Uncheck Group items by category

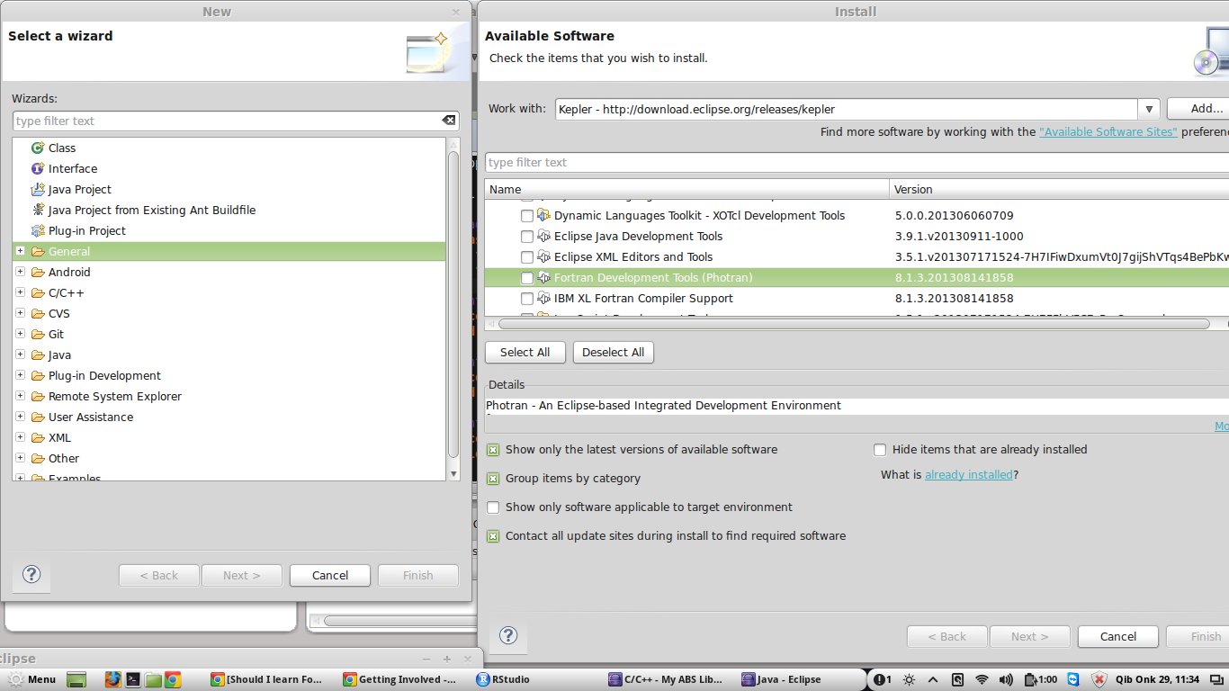coord(493,479)
